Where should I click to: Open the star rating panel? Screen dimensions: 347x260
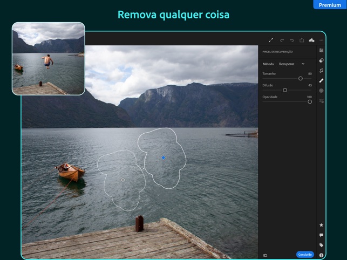pyautogui.click(x=322, y=225)
